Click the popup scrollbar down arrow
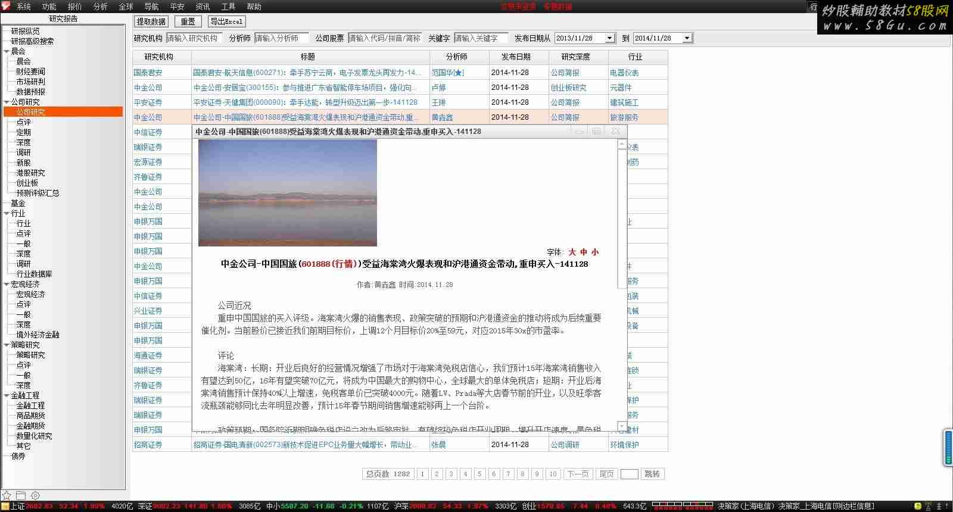Viewport: 953px width, 512px height. [622, 426]
